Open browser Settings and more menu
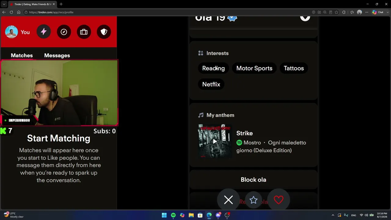This screenshot has height=220, width=391. [367, 12]
